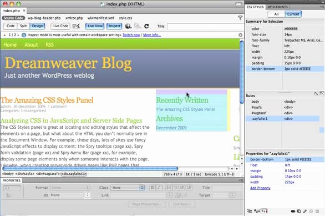This screenshot has height=216, width=325.
Task: Click the About link in page navigation
Action: (31, 44)
